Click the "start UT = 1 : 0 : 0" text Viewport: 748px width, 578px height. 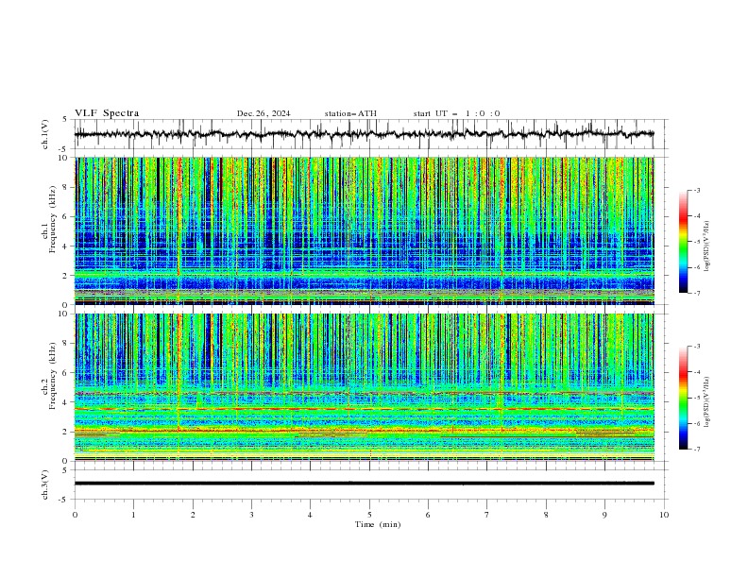tap(456, 113)
